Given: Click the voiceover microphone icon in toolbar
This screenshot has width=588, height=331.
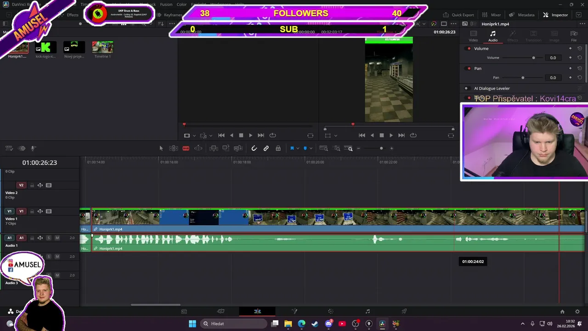Looking at the screenshot, I should (33, 148).
